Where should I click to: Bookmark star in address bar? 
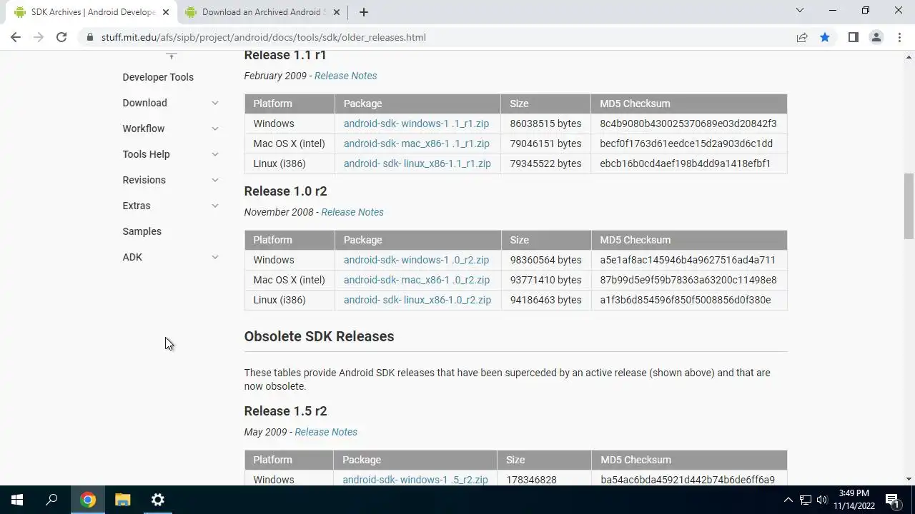825,37
